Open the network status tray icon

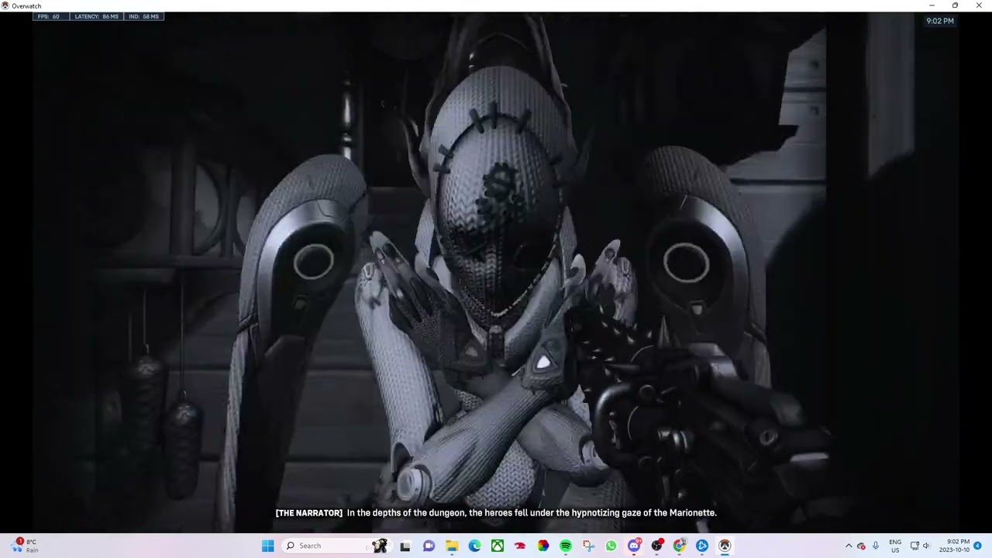pyautogui.click(x=914, y=546)
